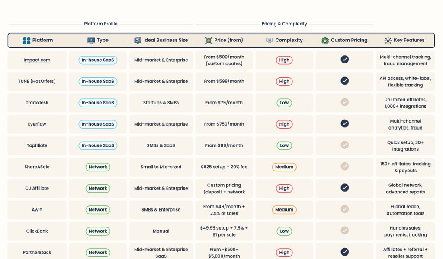Click the Platform column grid icon
This screenshot has width=443, height=259.
[x=27, y=41]
